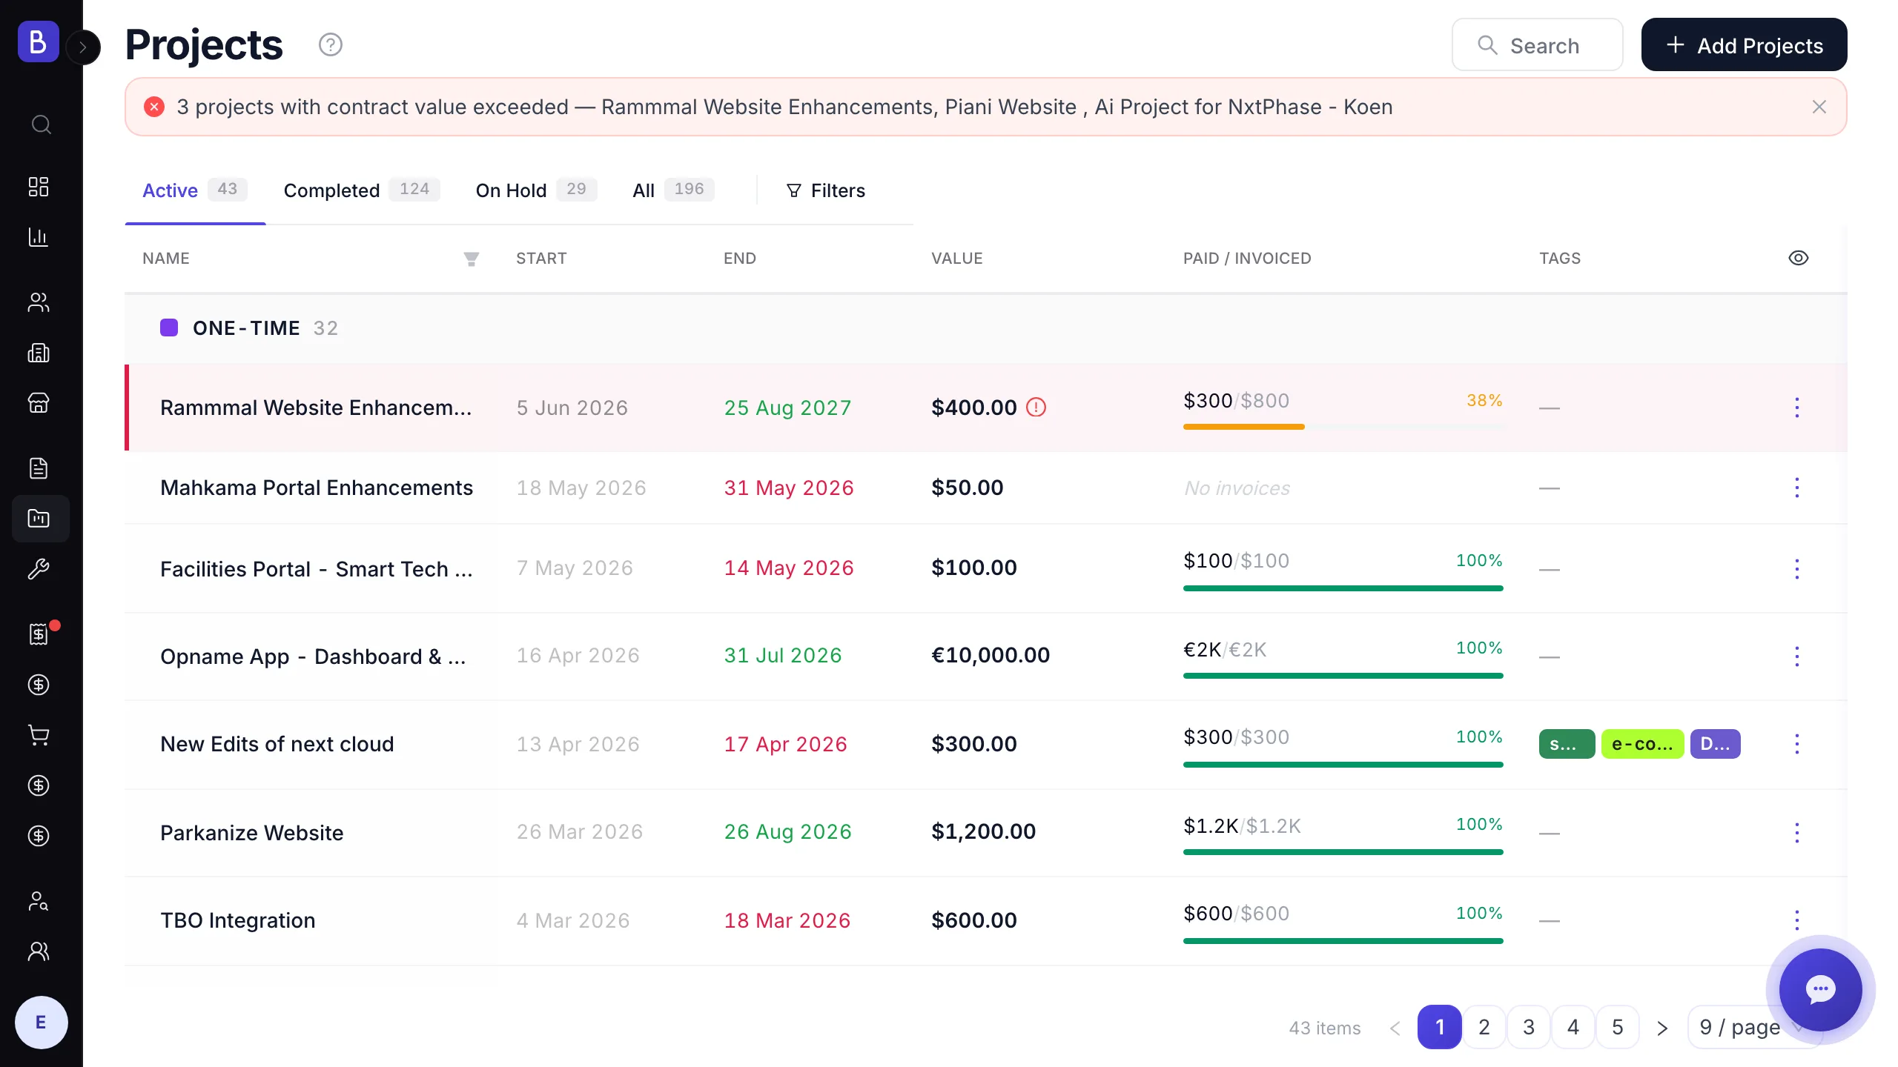Open the Filters button
Screen dimensions: 1898x1067
pyautogui.click(x=825, y=190)
